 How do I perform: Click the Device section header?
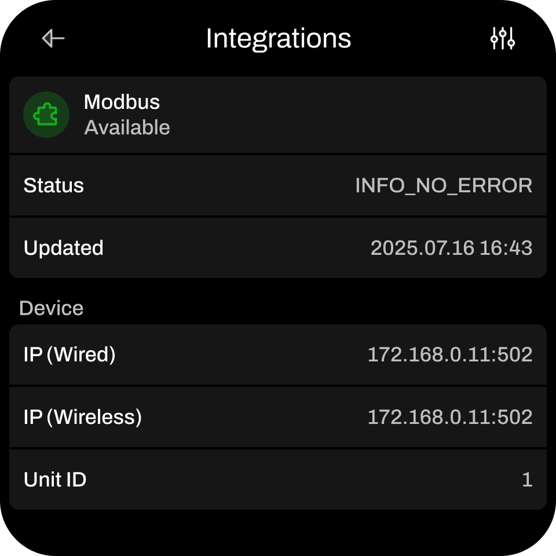coord(51,308)
